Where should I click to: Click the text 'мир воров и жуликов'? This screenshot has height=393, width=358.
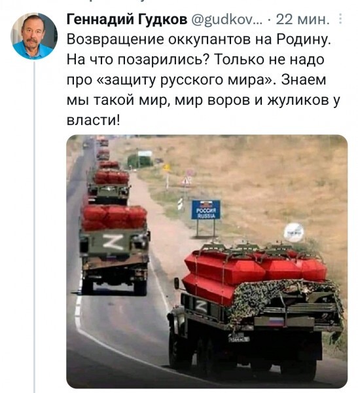tap(251, 100)
